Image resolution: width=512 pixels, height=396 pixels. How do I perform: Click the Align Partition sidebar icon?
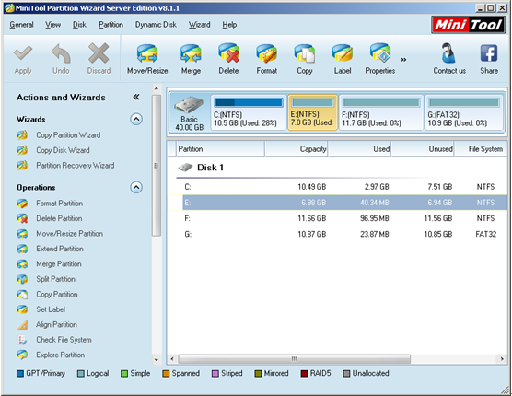point(22,324)
